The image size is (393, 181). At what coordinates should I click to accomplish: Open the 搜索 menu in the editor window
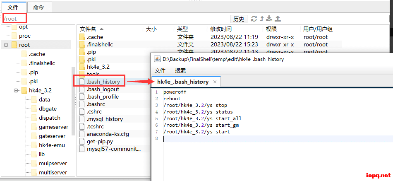180,70
